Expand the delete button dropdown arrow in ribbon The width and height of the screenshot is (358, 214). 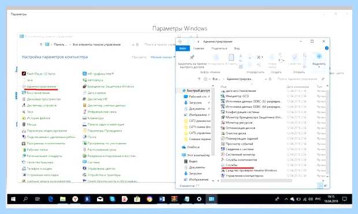(x=262, y=57)
